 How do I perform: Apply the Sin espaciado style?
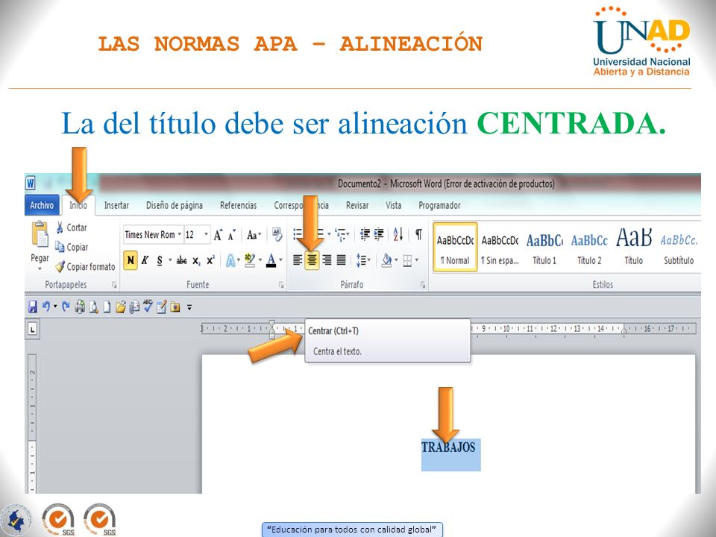click(x=500, y=248)
